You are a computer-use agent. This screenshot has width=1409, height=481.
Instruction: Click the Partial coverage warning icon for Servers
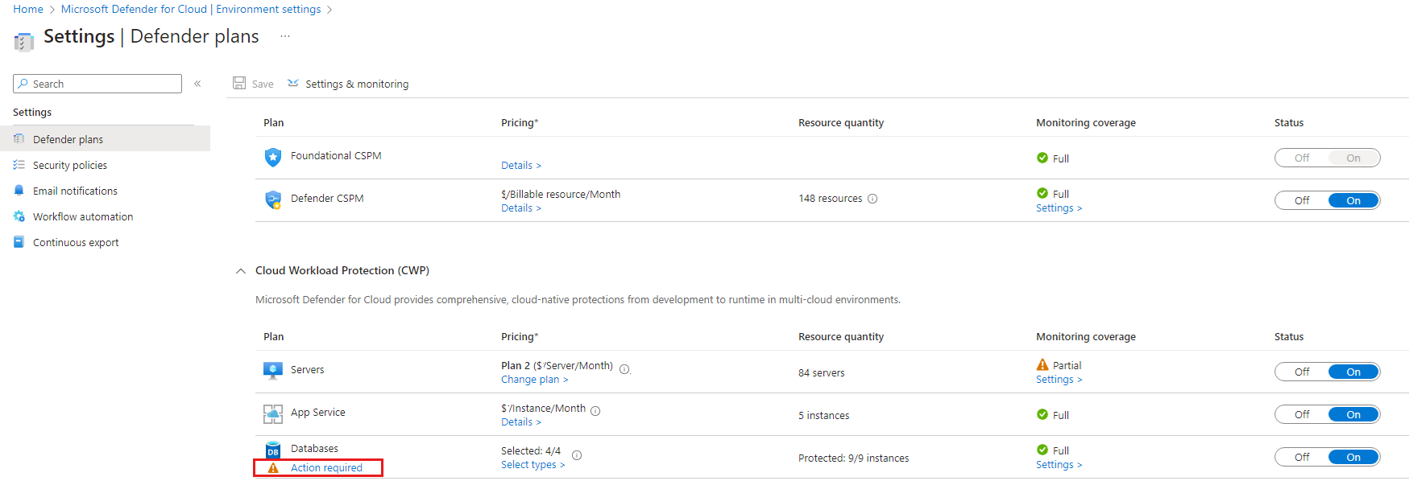click(x=1042, y=364)
